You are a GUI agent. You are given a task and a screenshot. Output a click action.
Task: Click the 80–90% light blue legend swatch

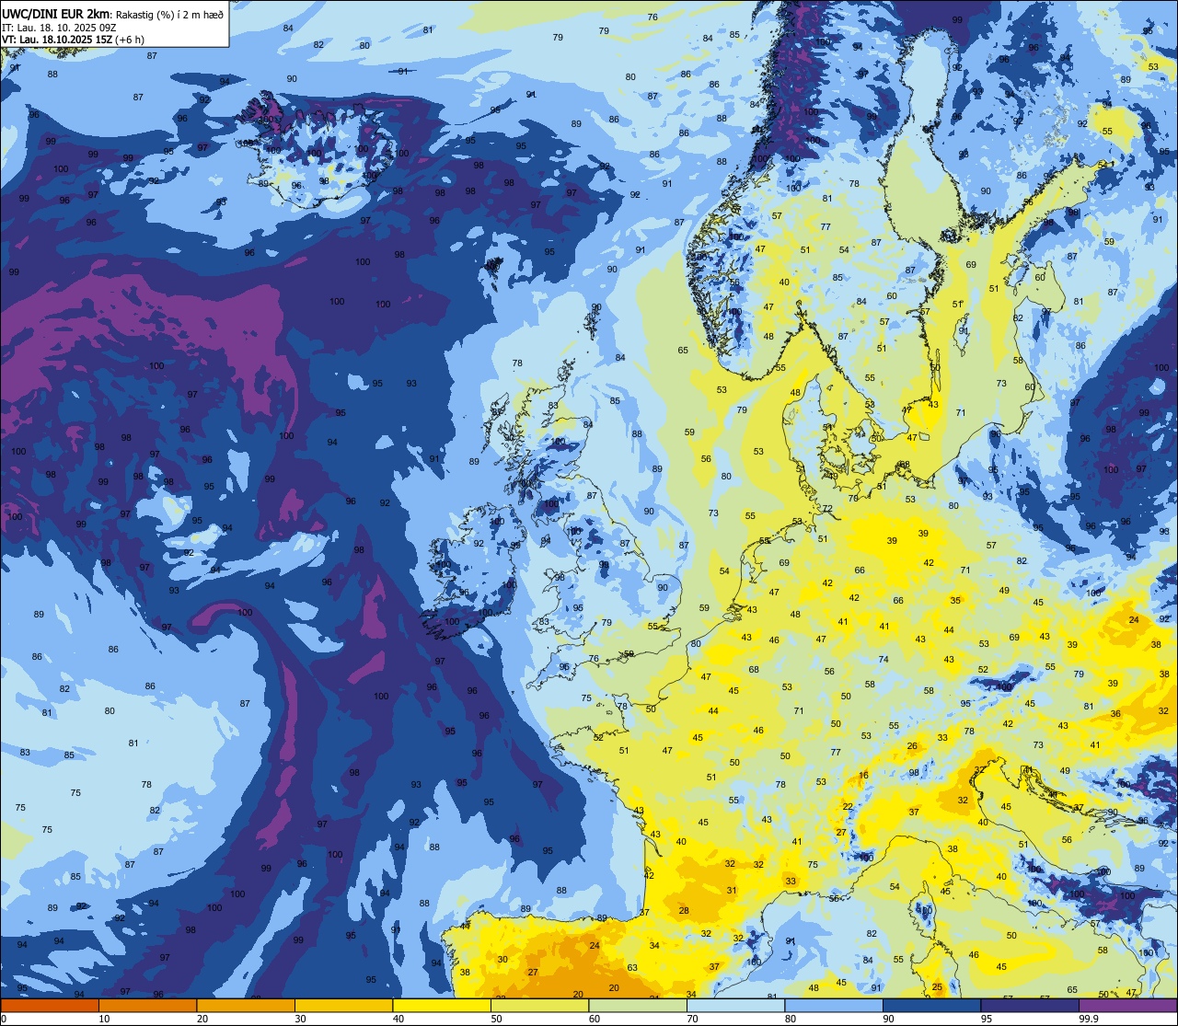point(834,1005)
